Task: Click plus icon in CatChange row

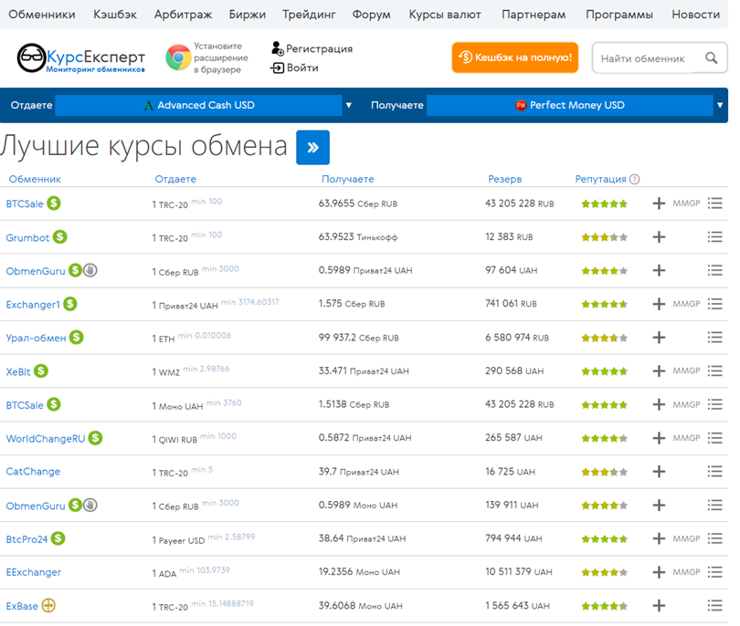Action: coord(659,472)
